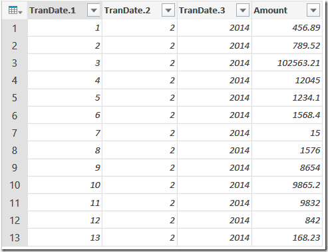Open the table options icon menu
The height and width of the screenshot is (252, 328).
tap(15, 10)
